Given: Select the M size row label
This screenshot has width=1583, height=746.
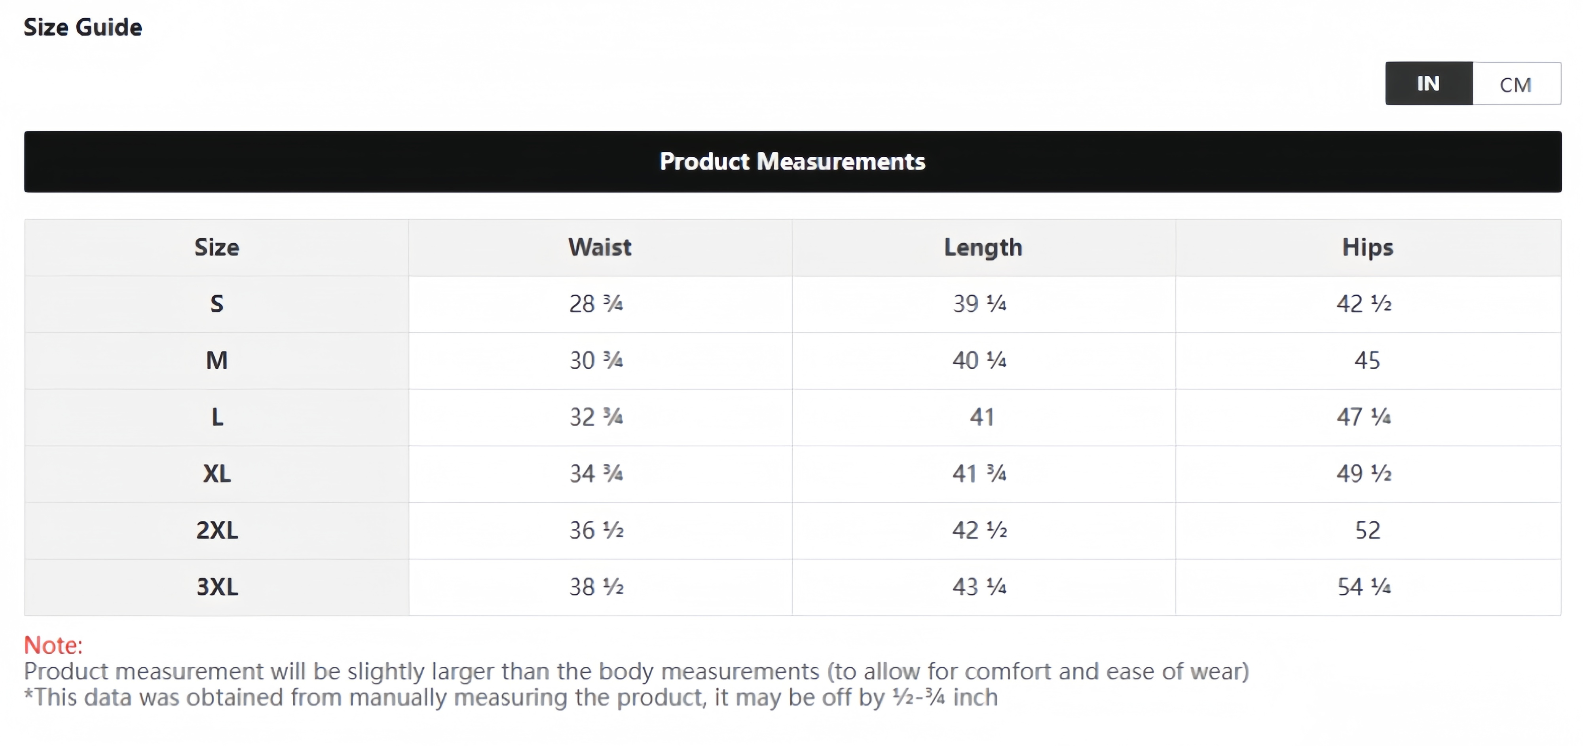Looking at the screenshot, I should (216, 360).
